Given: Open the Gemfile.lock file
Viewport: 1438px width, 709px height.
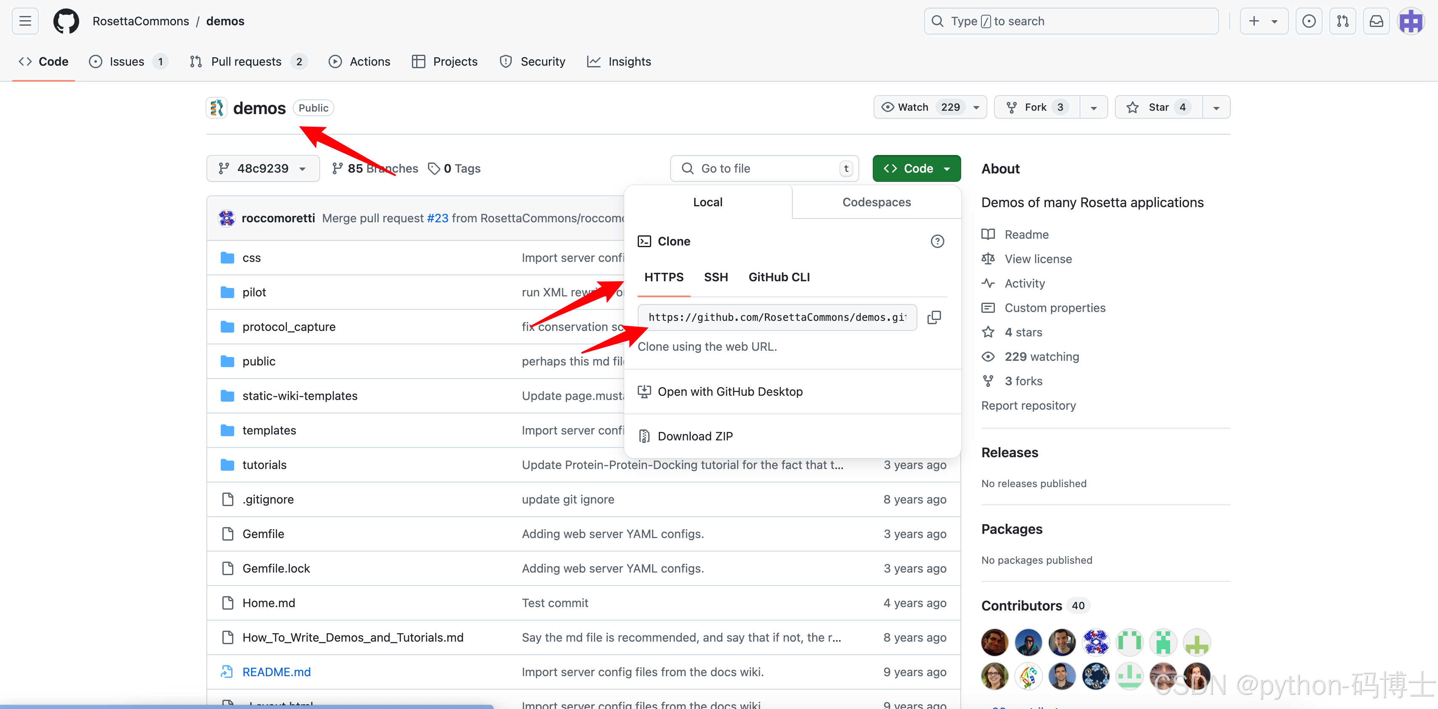Looking at the screenshot, I should tap(276, 568).
